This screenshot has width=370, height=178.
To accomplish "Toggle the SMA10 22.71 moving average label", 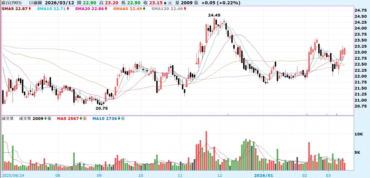I will pyautogui.click(x=51, y=9).
